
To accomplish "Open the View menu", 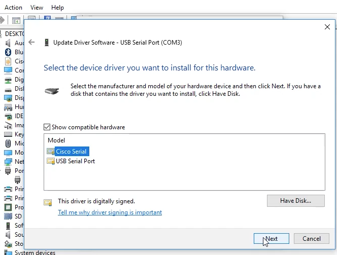I will coord(37,8).
